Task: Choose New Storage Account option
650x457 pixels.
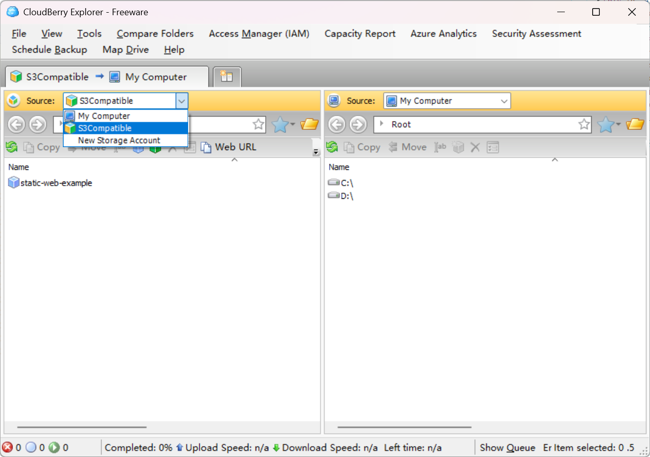Action: tap(119, 140)
